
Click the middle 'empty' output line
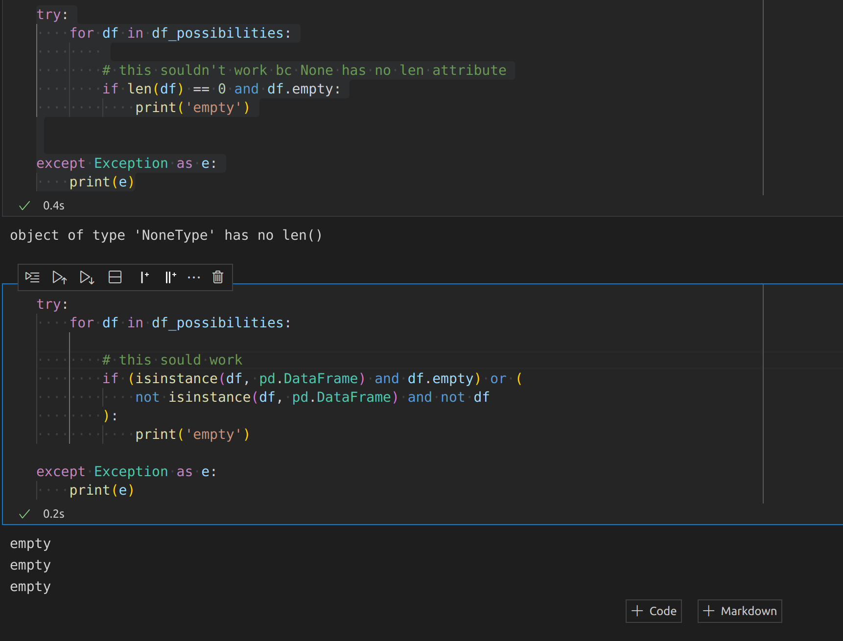pos(30,565)
